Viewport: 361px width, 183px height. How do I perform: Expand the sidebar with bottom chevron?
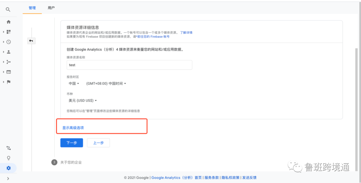(8, 178)
